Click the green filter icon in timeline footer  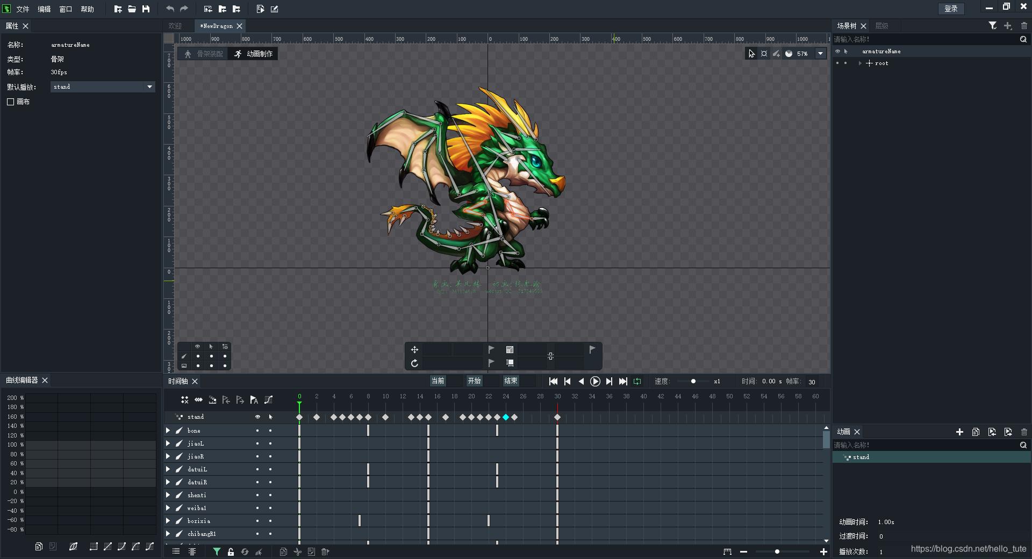(x=217, y=551)
